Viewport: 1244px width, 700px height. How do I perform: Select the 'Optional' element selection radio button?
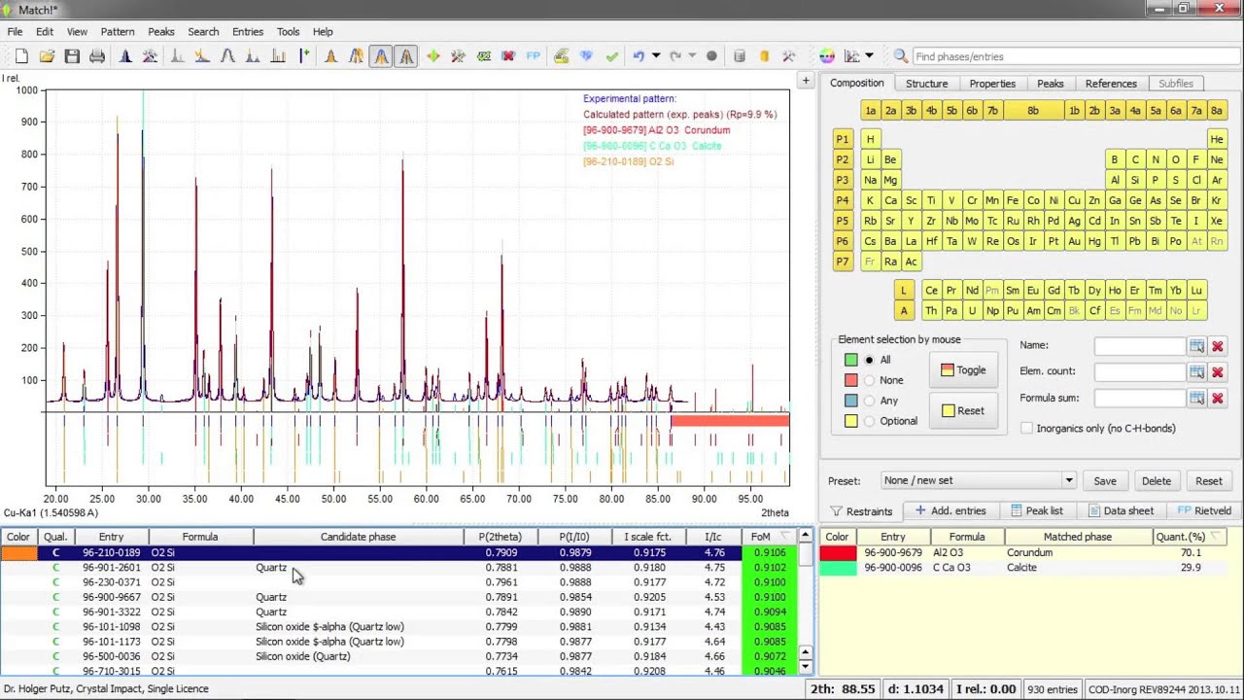870,421
